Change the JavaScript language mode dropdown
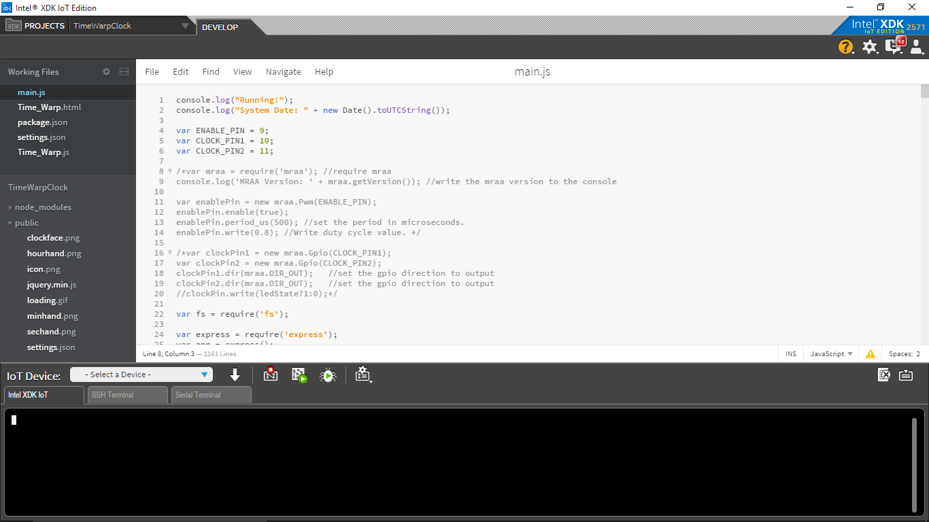929x522 pixels. (x=832, y=354)
